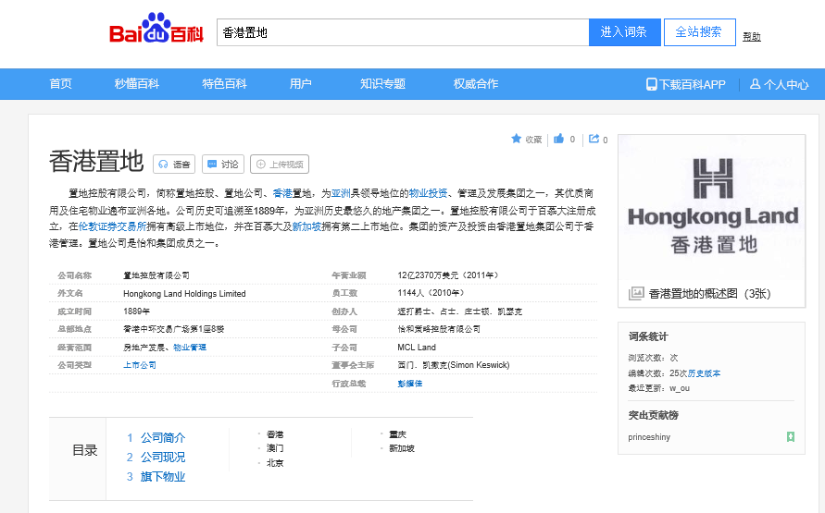This screenshot has width=825, height=513.
Task: Click the 讨论 discussion button
Action: pyautogui.click(x=223, y=165)
